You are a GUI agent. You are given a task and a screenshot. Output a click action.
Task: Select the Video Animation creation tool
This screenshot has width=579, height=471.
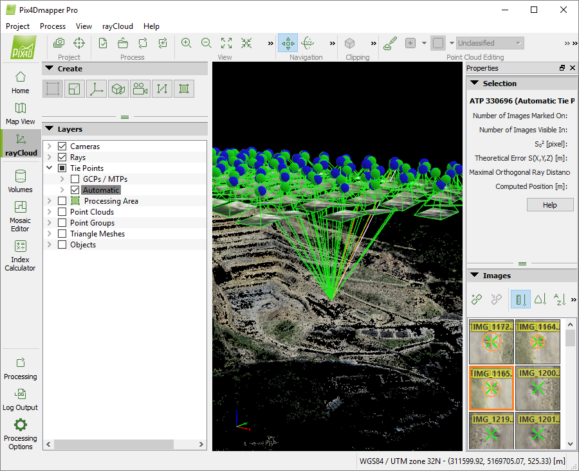140,88
